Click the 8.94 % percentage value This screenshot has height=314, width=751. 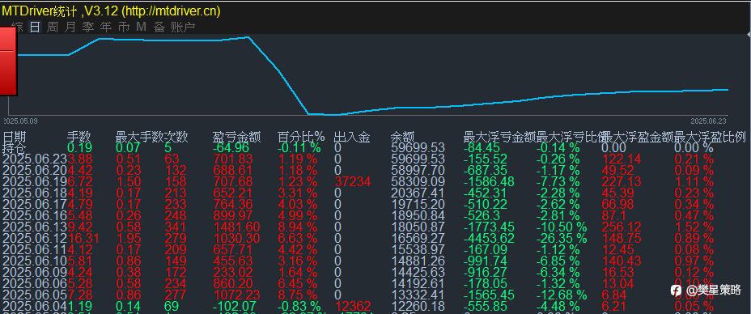coord(298,227)
